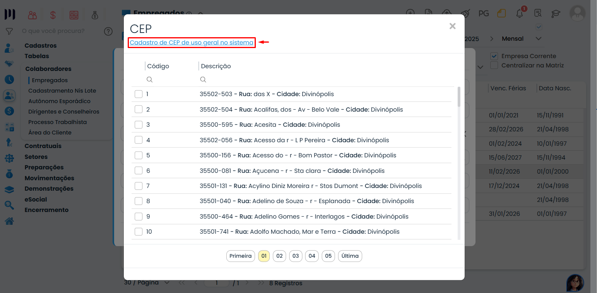This screenshot has width=597, height=293.
Task: Expand the Mensal period dropdown
Action: click(x=538, y=39)
